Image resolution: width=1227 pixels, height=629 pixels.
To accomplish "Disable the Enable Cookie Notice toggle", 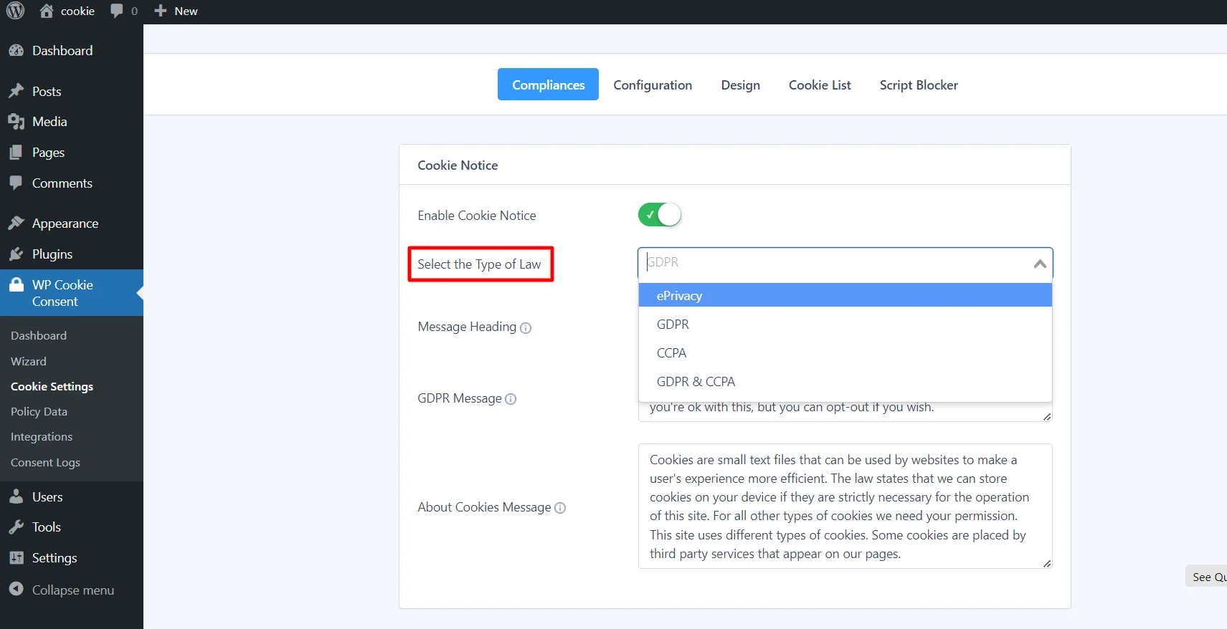I will pyautogui.click(x=659, y=215).
